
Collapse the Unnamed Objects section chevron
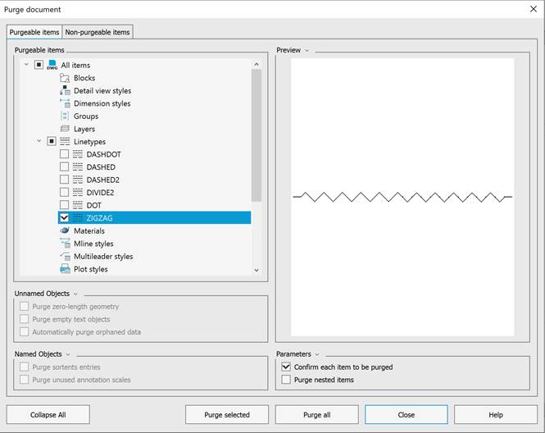75,294
